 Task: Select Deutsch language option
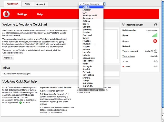coord(91,27)
